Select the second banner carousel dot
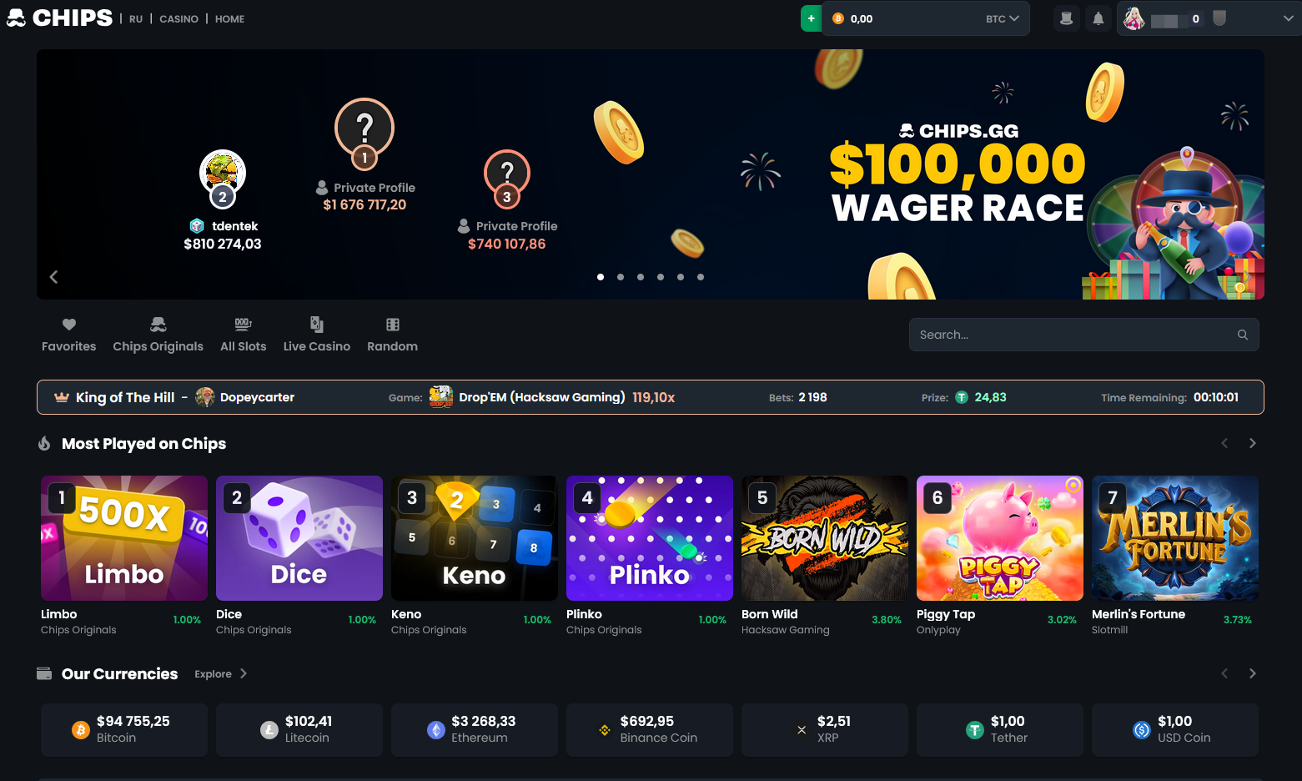1302x781 pixels. pos(621,277)
